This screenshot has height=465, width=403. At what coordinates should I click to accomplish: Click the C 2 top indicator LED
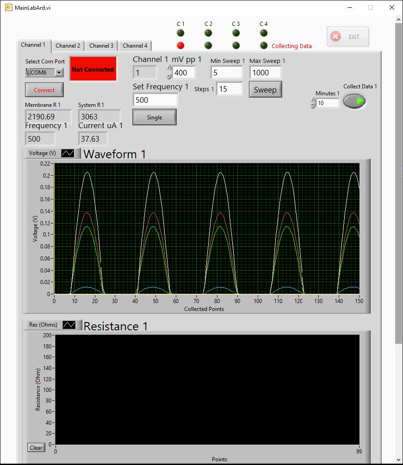pos(208,33)
